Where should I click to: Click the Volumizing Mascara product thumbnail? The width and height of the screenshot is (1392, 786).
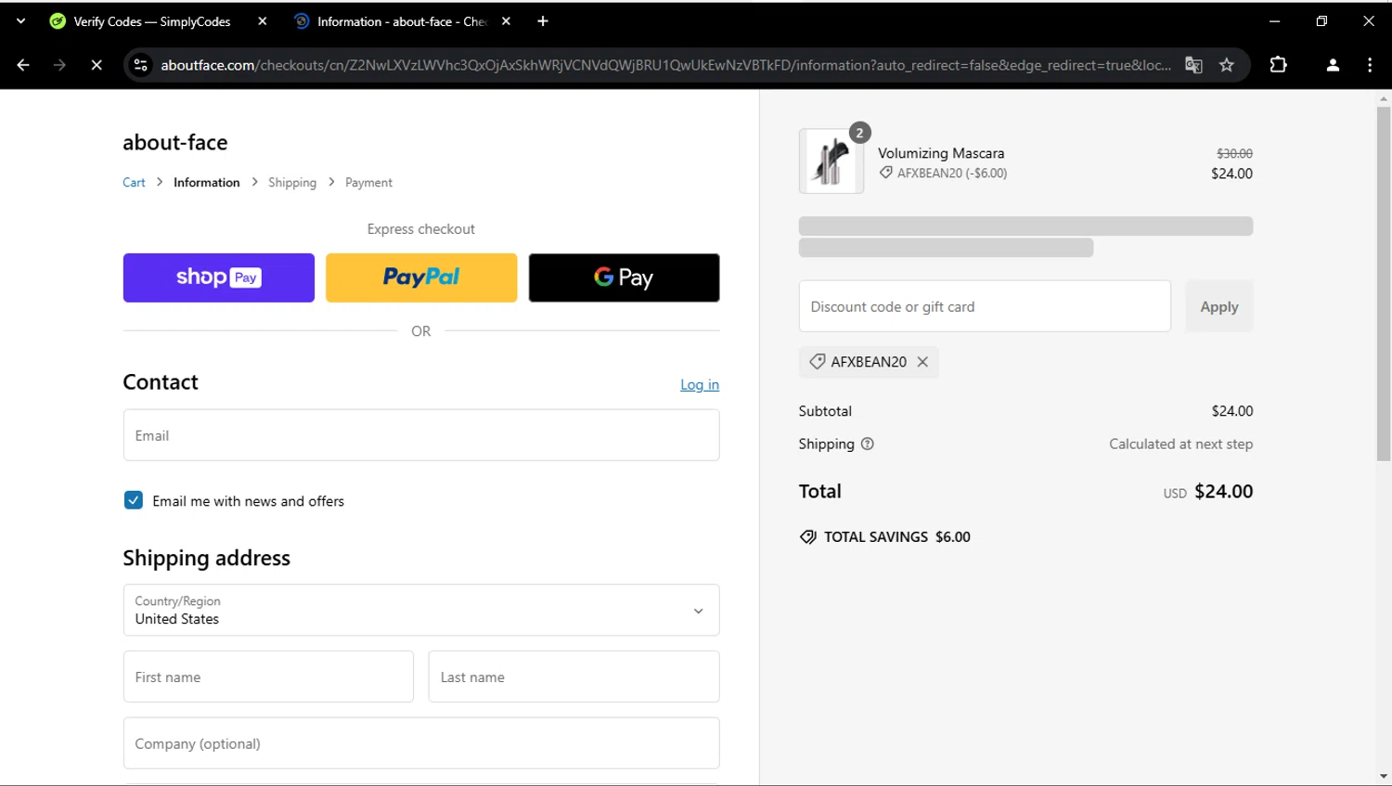831,161
